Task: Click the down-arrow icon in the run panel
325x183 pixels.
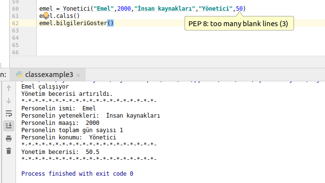Action: [x=9, y=101]
